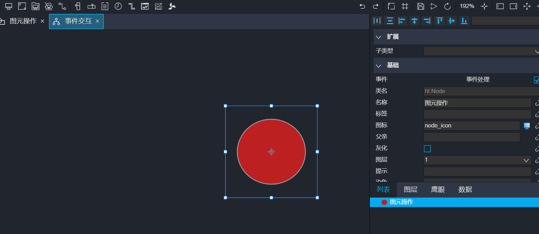Collapse the 基础 section
The height and width of the screenshot is (234, 539).
point(379,65)
